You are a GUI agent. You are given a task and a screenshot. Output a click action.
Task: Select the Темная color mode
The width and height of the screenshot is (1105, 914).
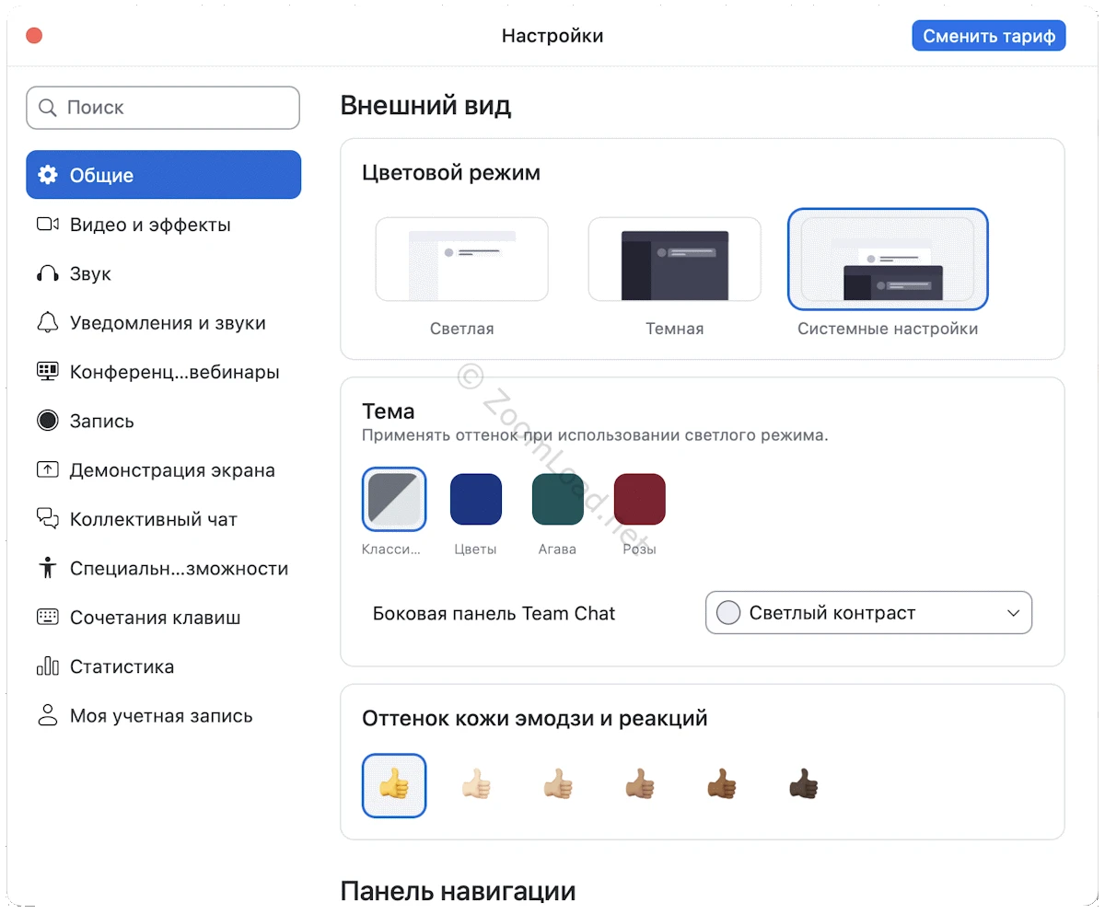coord(674,260)
